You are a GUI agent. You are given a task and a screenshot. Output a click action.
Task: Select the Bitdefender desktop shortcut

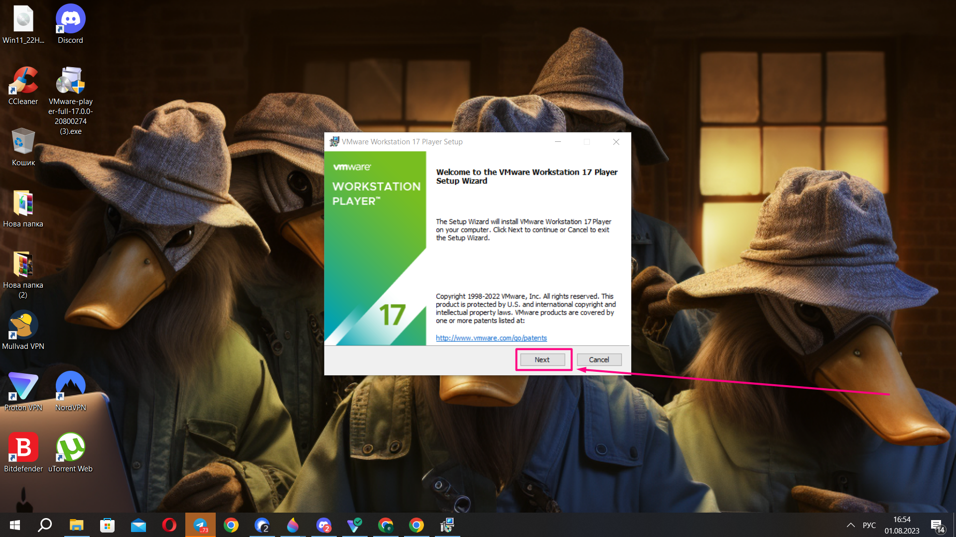click(23, 453)
